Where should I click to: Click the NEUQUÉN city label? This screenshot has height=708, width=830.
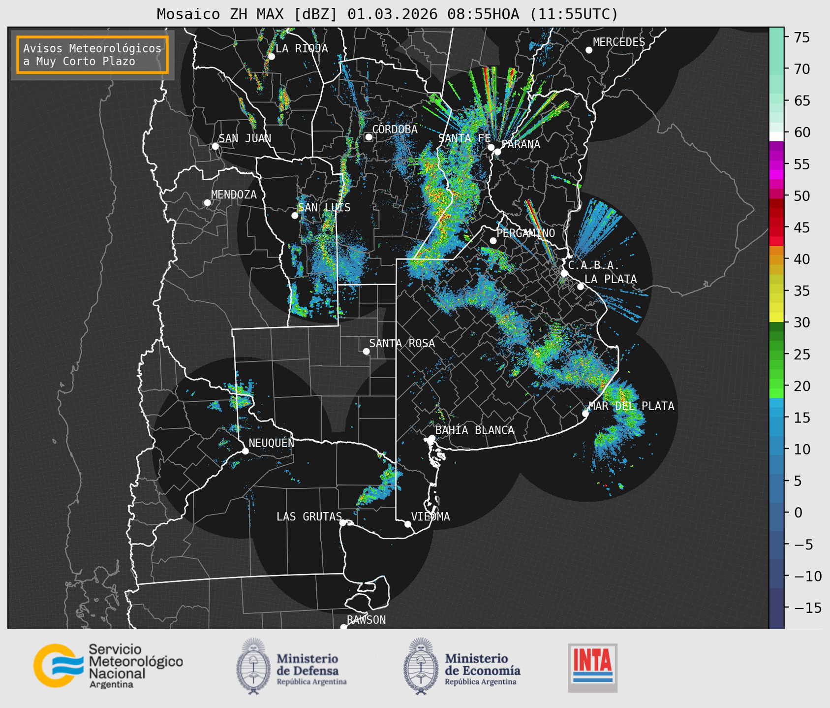coord(272,443)
